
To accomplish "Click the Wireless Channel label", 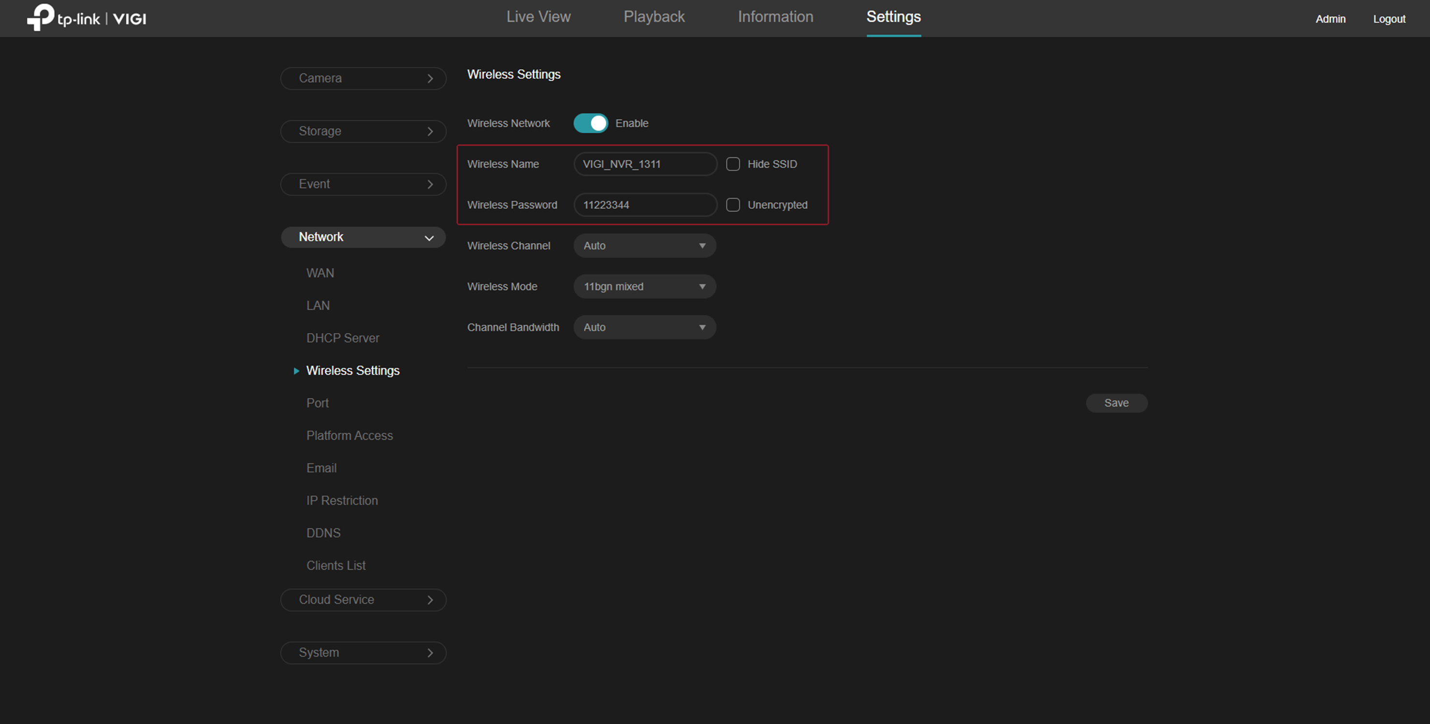I will [508, 246].
